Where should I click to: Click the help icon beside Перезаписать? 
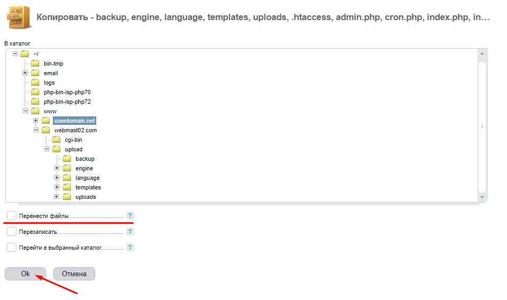[x=130, y=232]
